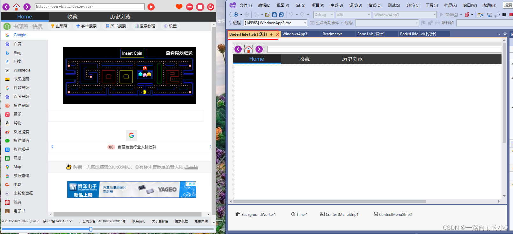The width and height of the screenshot is (513, 234).
Task: Open the 历史浏览 tab in the browser window
Action: click(120, 17)
